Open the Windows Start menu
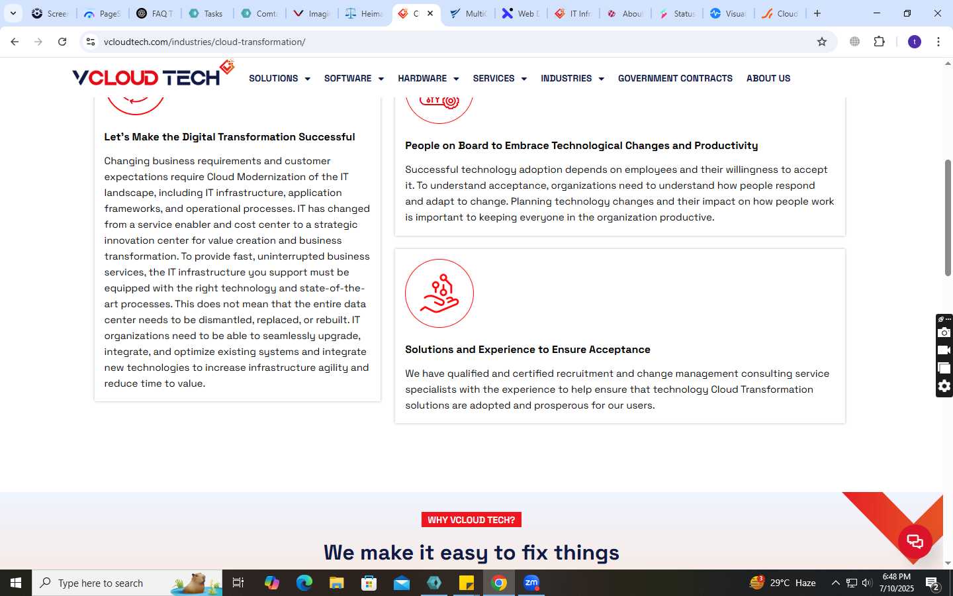The height and width of the screenshot is (596, 953). 16,583
